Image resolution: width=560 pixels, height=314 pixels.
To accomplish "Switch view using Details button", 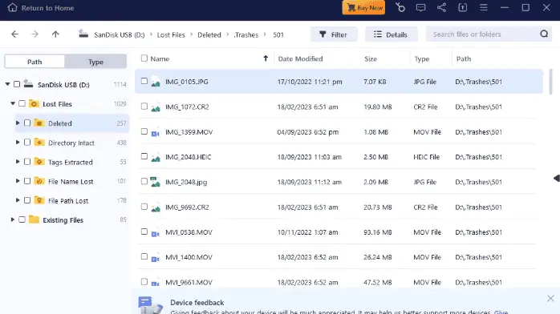I will [x=391, y=34].
